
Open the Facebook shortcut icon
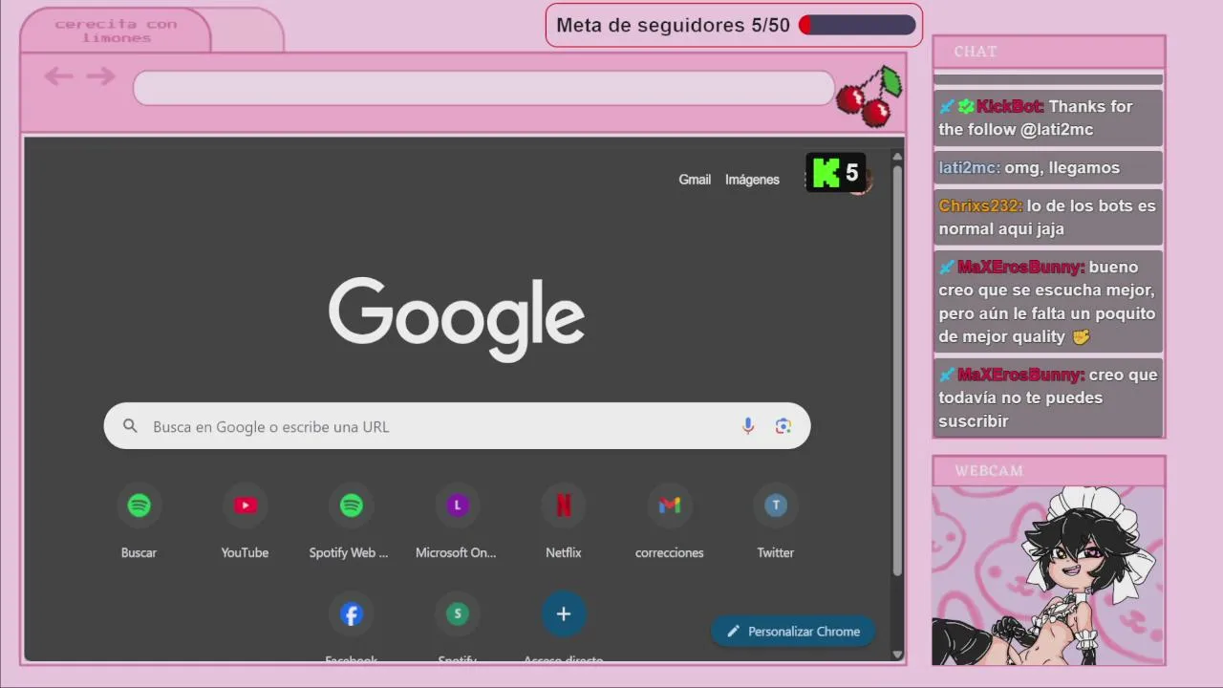click(x=352, y=614)
